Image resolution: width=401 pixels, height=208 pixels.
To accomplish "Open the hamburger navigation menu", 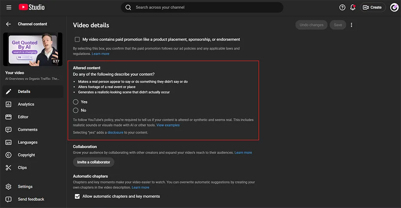I will click(9, 7).
